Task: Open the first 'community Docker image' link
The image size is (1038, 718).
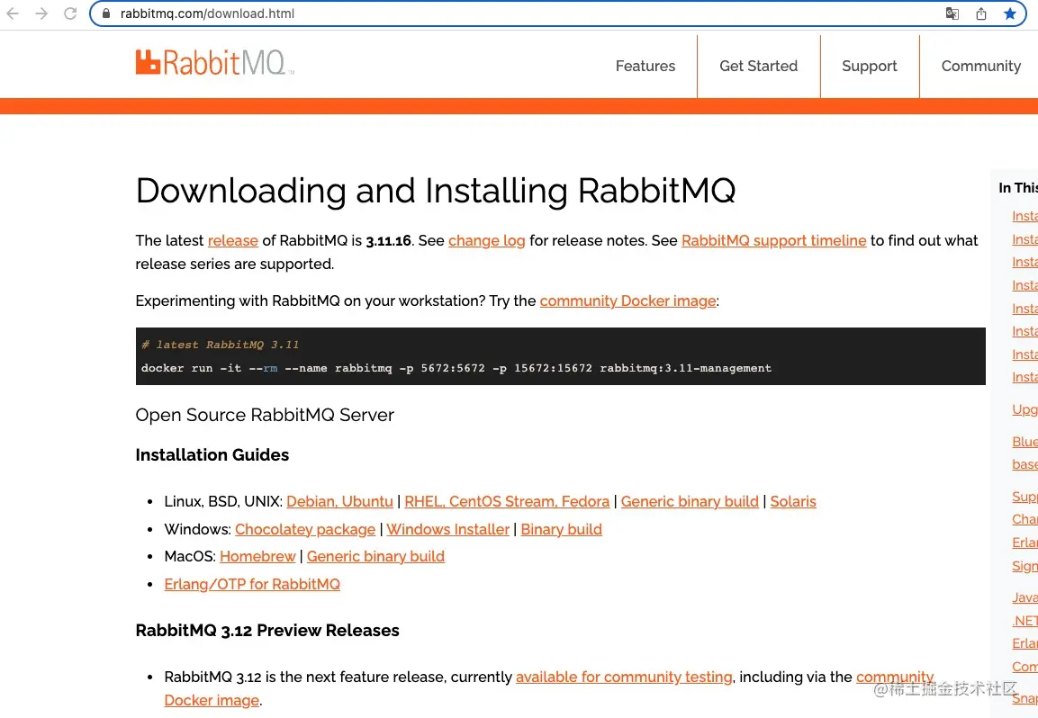Action: [x=627, y=301]
